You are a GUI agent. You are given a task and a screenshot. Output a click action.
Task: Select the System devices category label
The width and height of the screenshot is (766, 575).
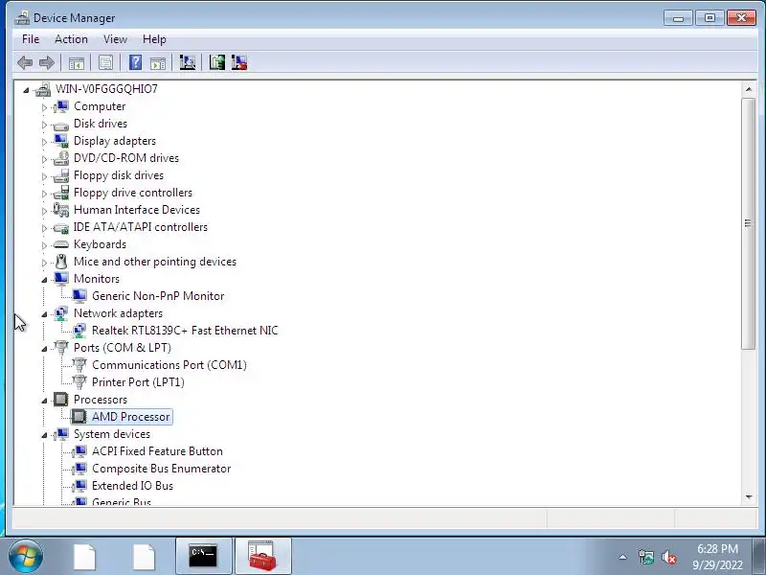point(112,434)
